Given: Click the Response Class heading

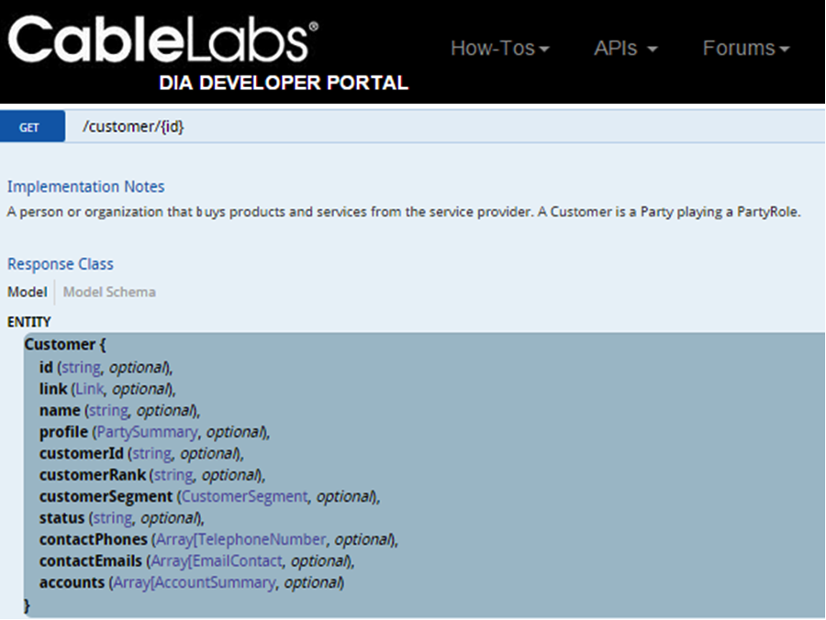Looking at the screenshot, I should click(x=61, y=263).
